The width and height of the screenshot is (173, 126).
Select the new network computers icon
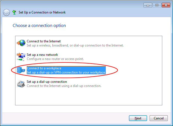pos(21,57)
